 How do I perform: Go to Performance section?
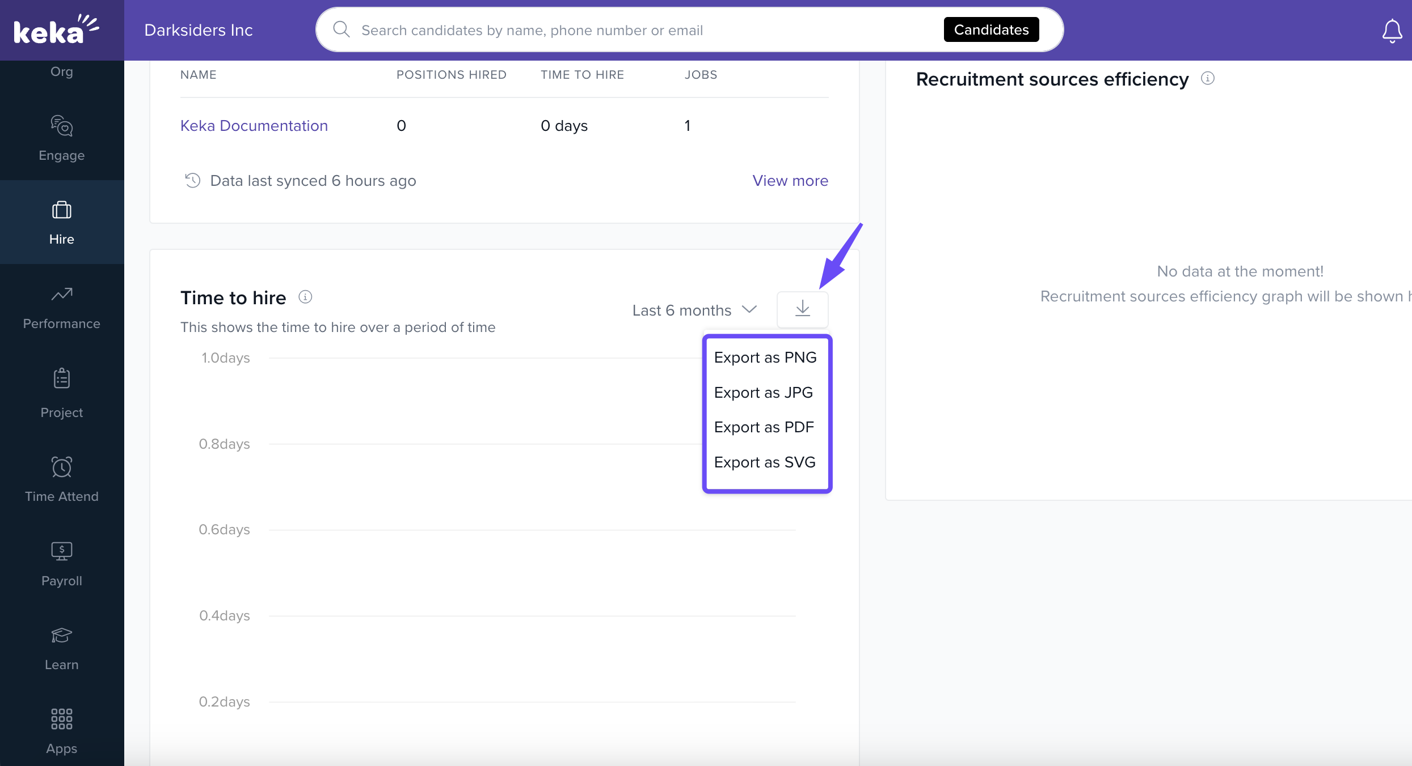[61, 307]
